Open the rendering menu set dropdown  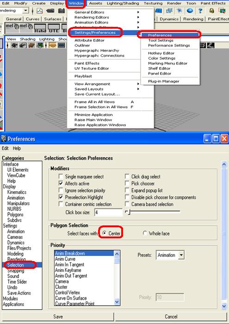click(14, 11)
